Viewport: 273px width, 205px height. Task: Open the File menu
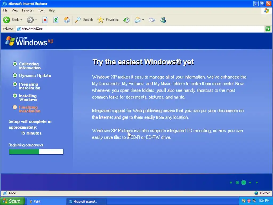(x=5, y=10)
